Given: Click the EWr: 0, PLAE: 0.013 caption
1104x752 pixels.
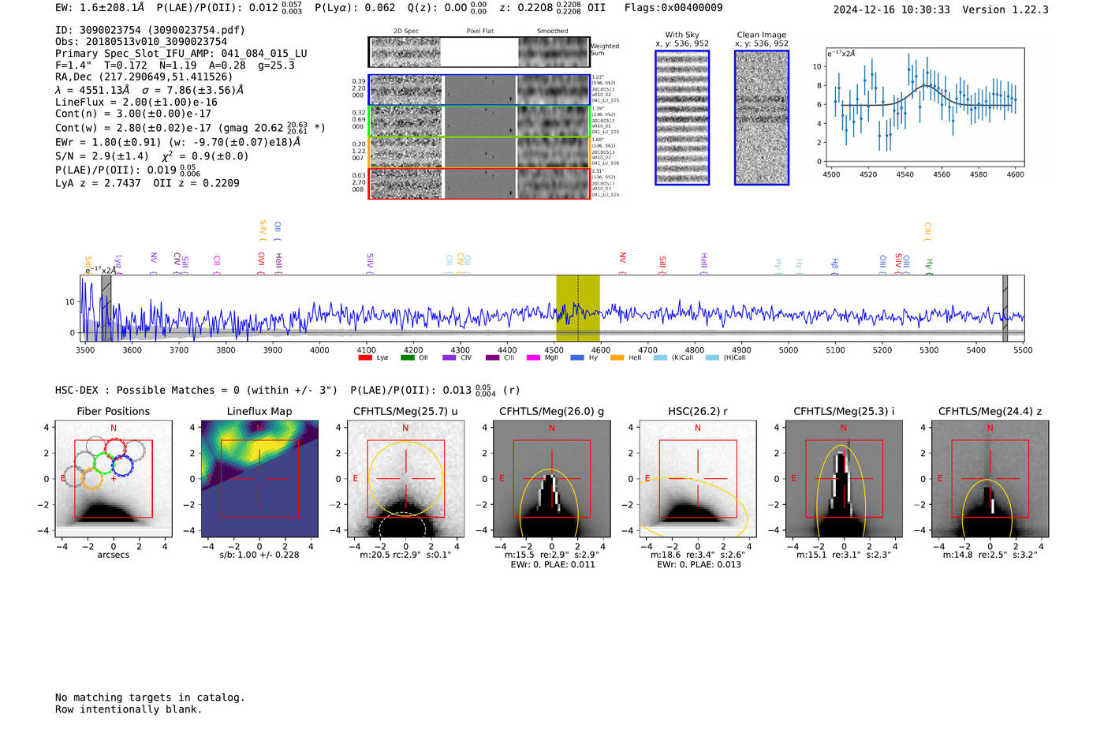Looking at the screenshot, I should pos(698,565).
